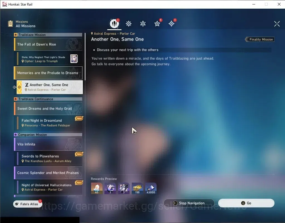Switch to the Trailblaze Mission filter icon

coord(129,24)
